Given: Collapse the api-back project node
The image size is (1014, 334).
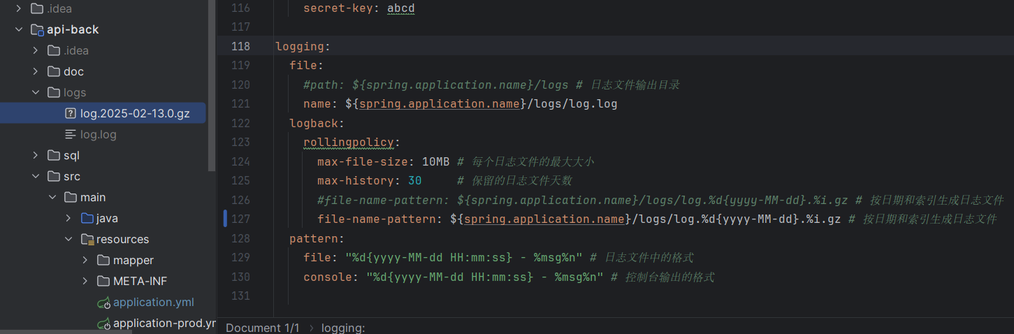Looking at the screenshot, I should pyautogui.click(x=18, y=29).
